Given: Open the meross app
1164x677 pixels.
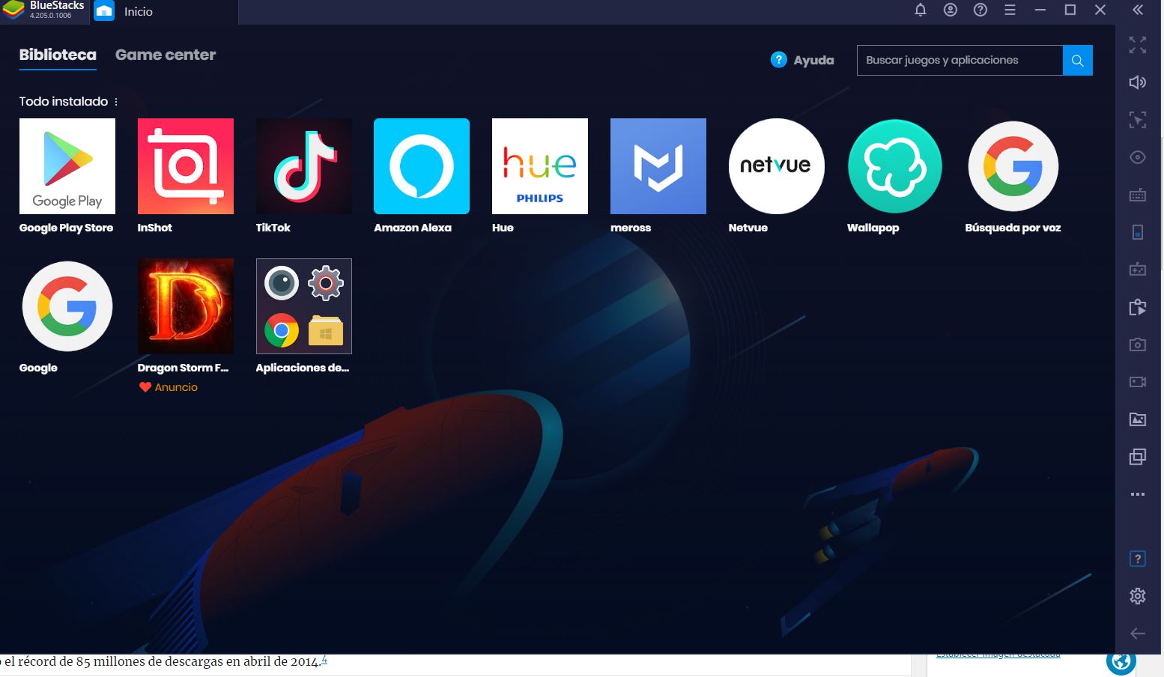Looking at the screenshot, I should [x=658, y=166].
